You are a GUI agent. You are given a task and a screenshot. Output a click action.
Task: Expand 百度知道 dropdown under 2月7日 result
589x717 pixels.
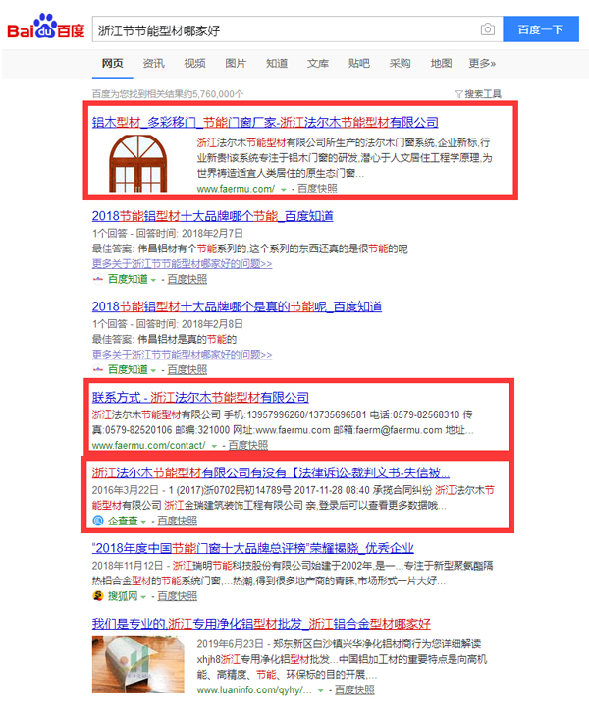click(x=153, y=279)
